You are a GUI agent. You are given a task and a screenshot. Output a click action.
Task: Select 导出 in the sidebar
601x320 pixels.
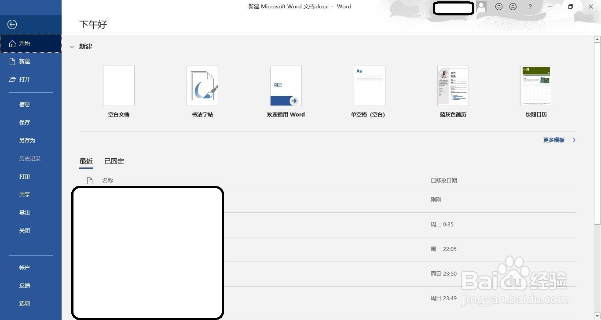point(24,212)
